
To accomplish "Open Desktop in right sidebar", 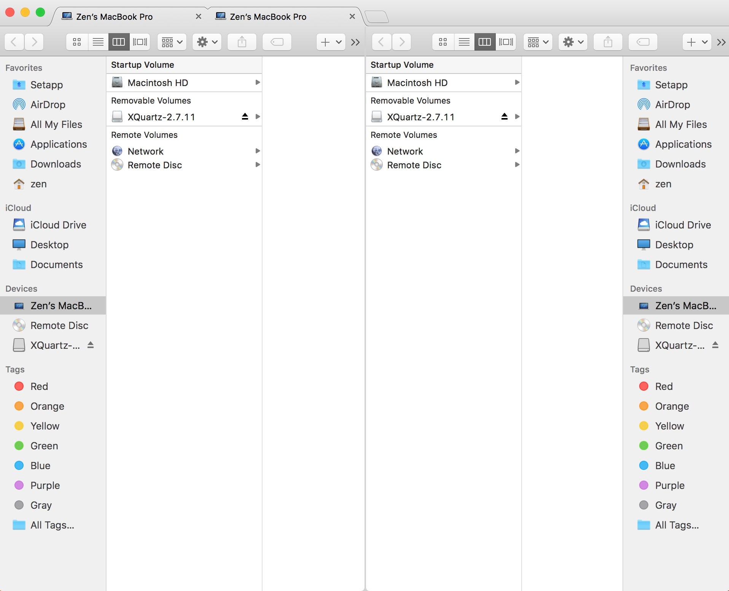I will 676,244.
